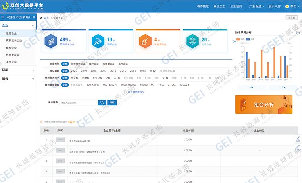Screen dimensions: 302x183
Task: Filter funding round by Pre-A轮
Action: tap(98, 78)
